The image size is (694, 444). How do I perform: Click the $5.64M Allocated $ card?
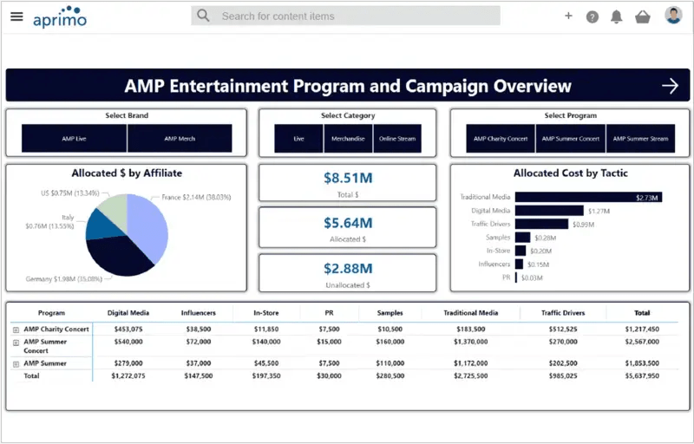(x=348, y=227)
